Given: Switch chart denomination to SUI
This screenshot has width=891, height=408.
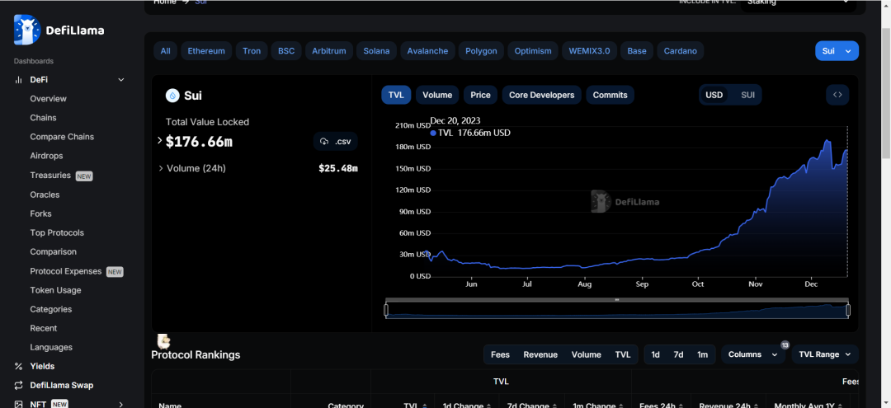Looking at the screenshot, I should [x=747, y=95].
